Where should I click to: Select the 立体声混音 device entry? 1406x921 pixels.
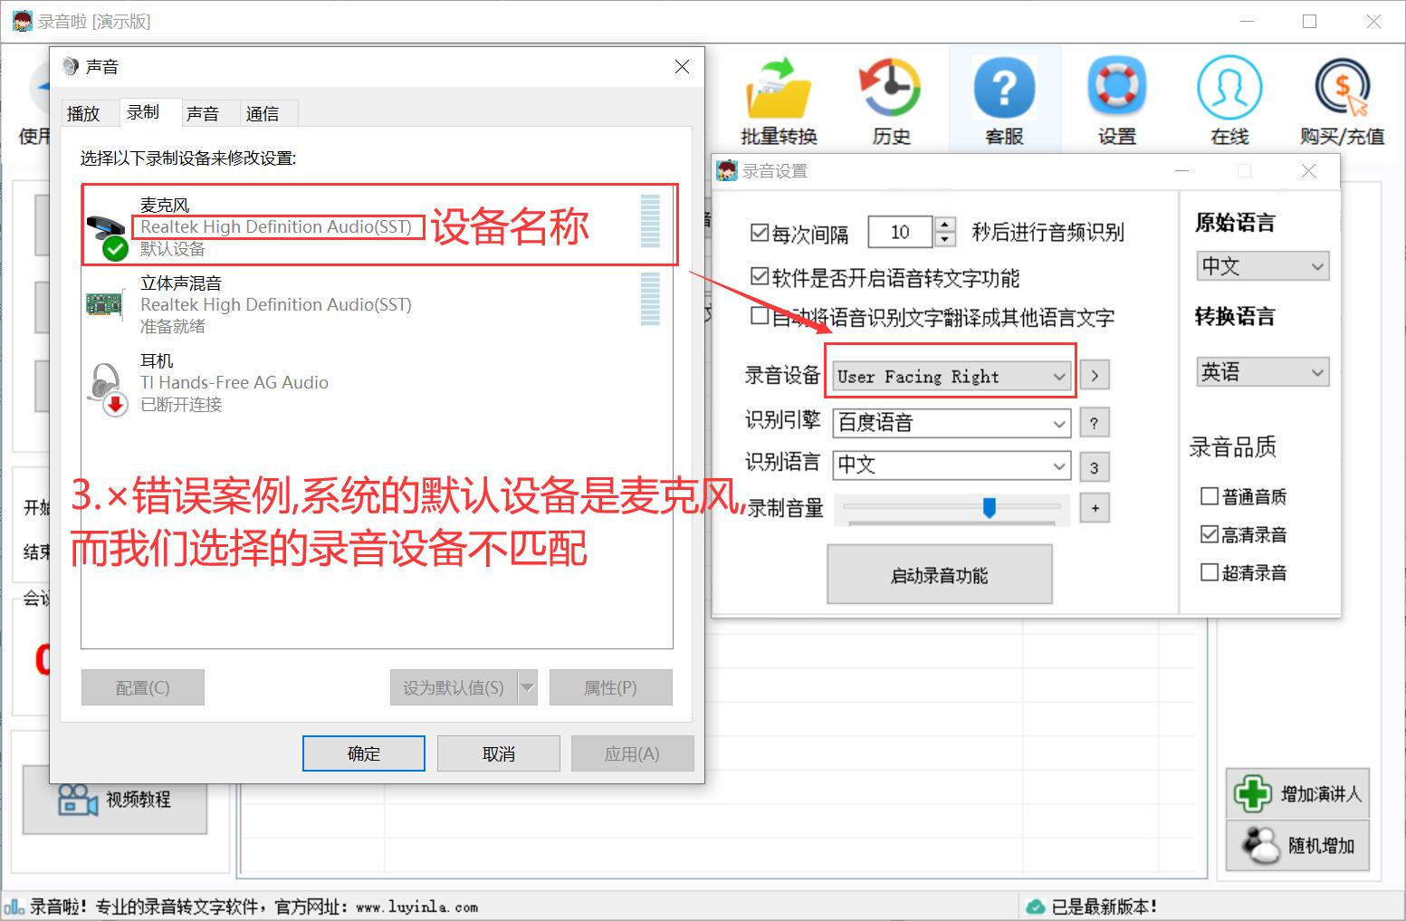(x=377, y=304)
